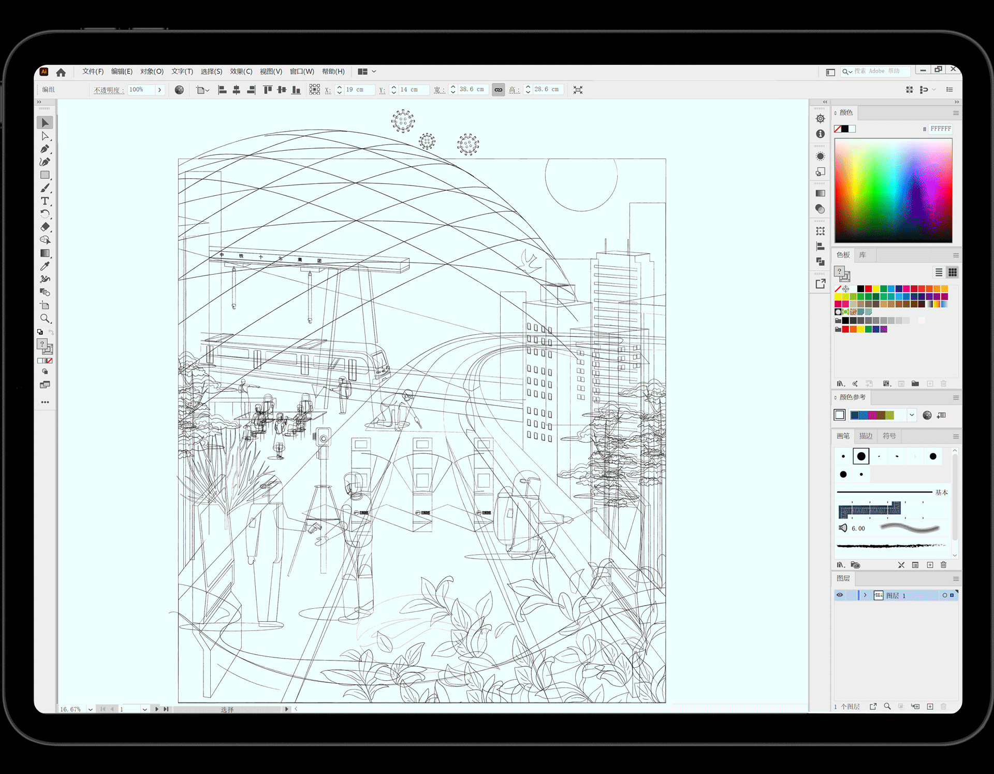Choose the Paintbrush tool

coord(45,188)
